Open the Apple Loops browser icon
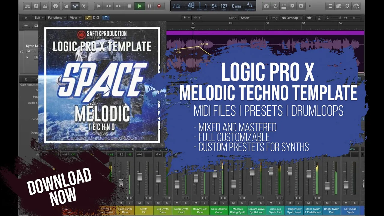384x216 pixels. 347,6
